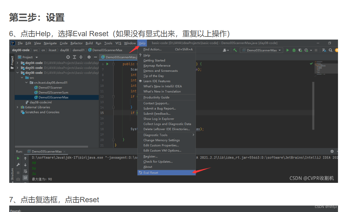
Task: Collapse the day08-code module
Action: (18, 73)
